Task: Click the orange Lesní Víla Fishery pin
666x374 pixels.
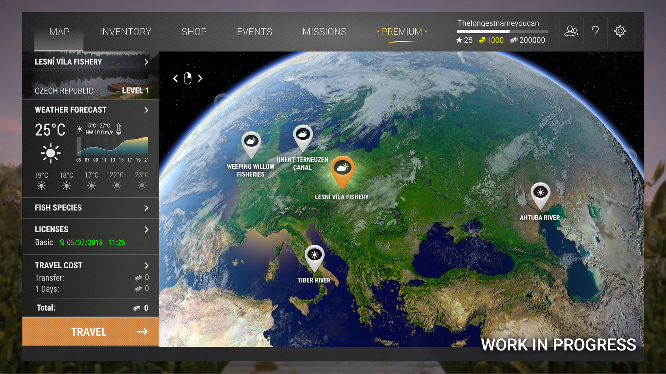Action: [342, 170]
